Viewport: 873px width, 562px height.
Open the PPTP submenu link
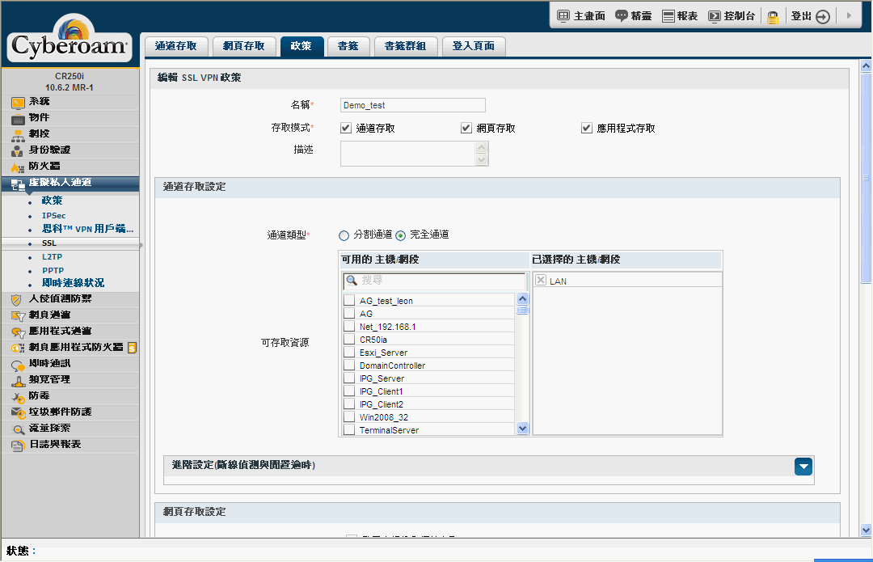(x=53, y=271)
